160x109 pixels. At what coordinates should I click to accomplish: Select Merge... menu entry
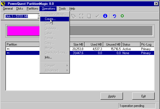coord(55,48)
